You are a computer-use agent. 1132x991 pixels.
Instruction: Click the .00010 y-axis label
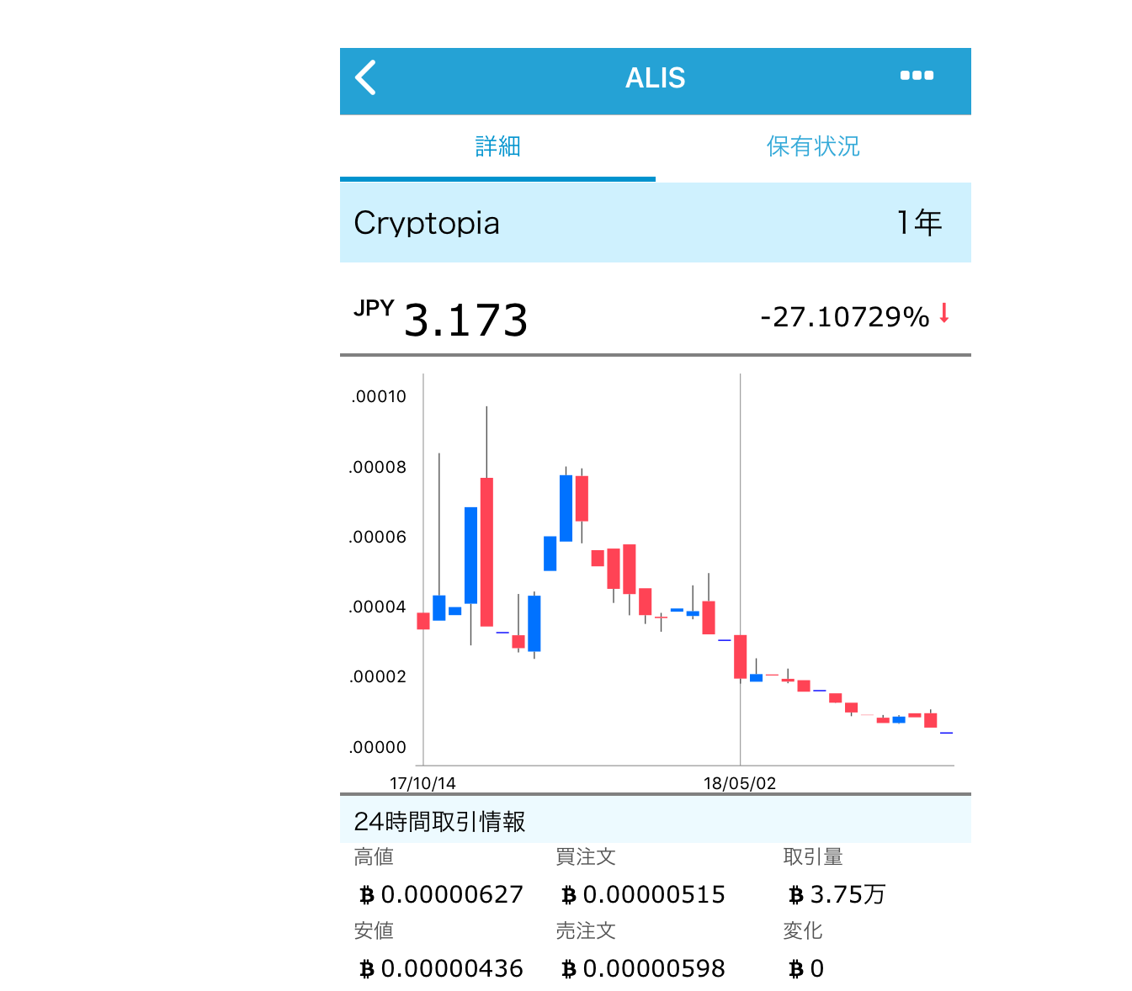click(x=379, y=396)
